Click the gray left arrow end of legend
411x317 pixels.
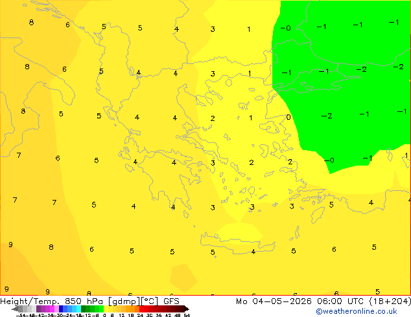15,309
